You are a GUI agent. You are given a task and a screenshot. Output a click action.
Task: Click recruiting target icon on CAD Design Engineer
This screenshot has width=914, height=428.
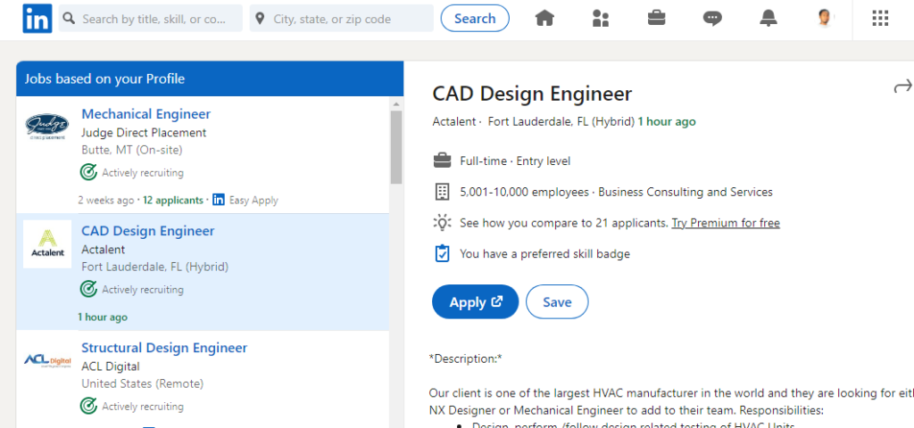coord(88,289)
